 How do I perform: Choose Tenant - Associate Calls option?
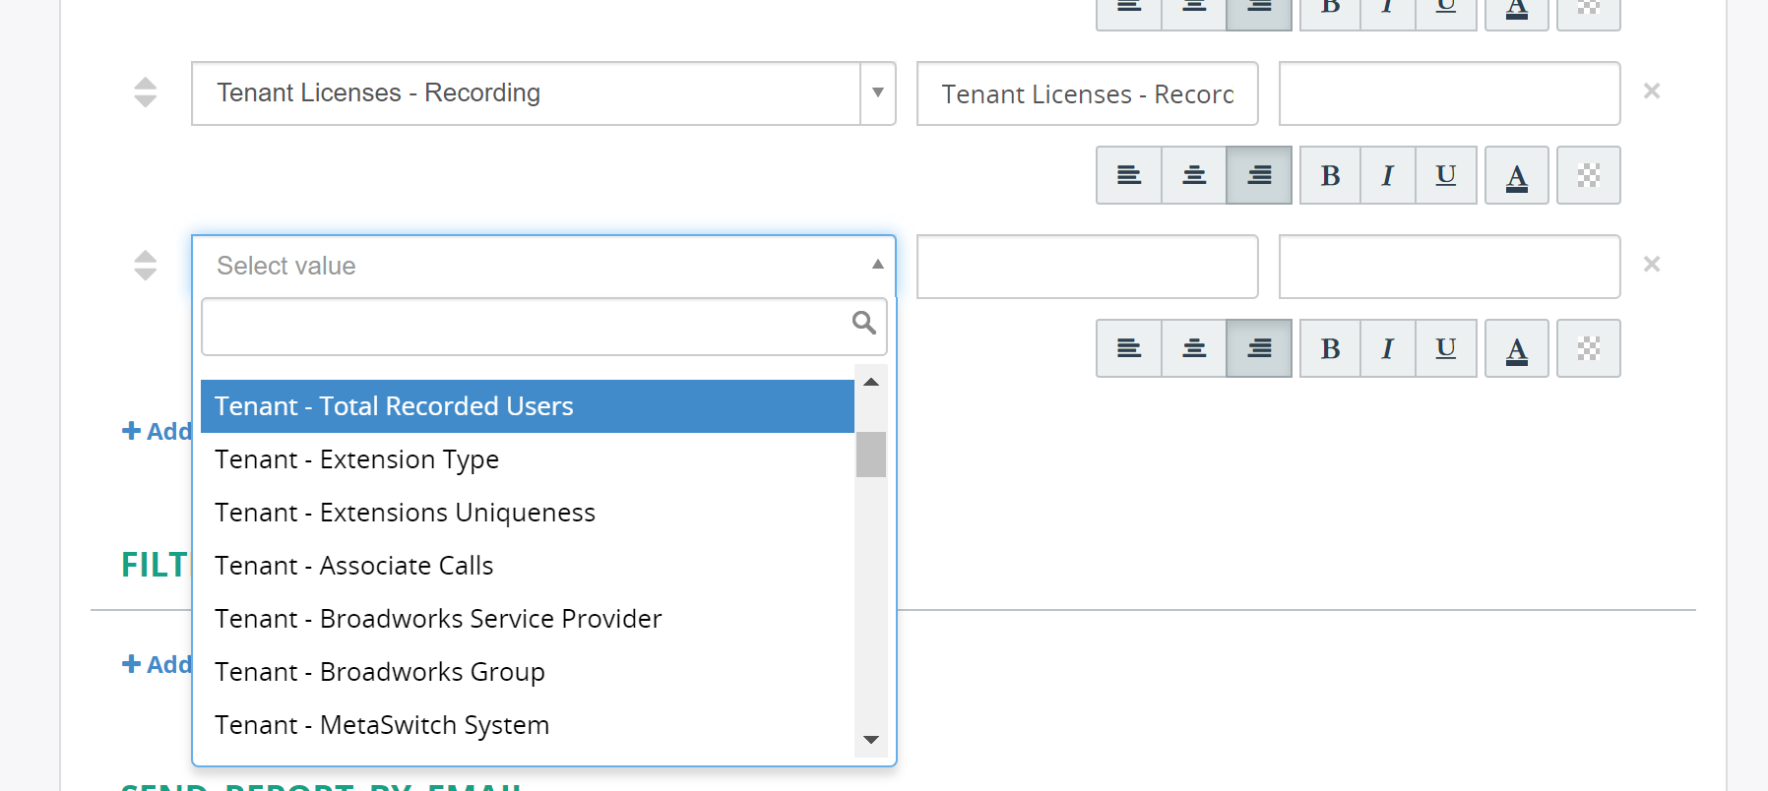pos(528,566)
